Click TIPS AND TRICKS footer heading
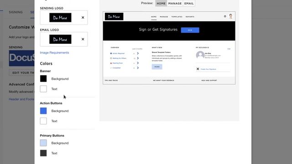The width and height of the screenshot is (292, 164). (x=111, y=81)
